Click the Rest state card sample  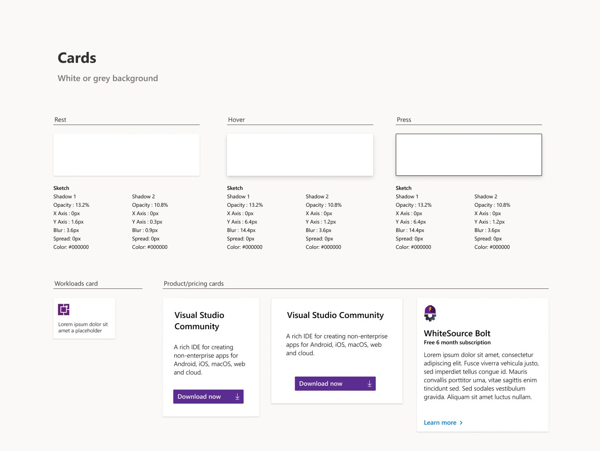(126, 155)
